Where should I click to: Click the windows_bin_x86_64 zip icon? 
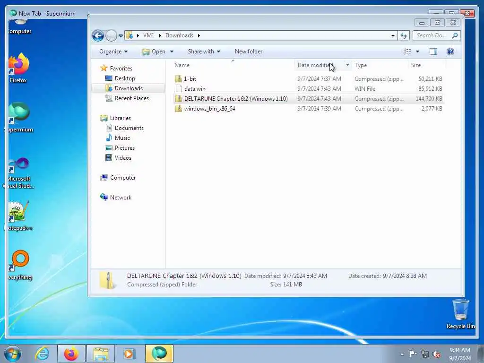[178, 108]
